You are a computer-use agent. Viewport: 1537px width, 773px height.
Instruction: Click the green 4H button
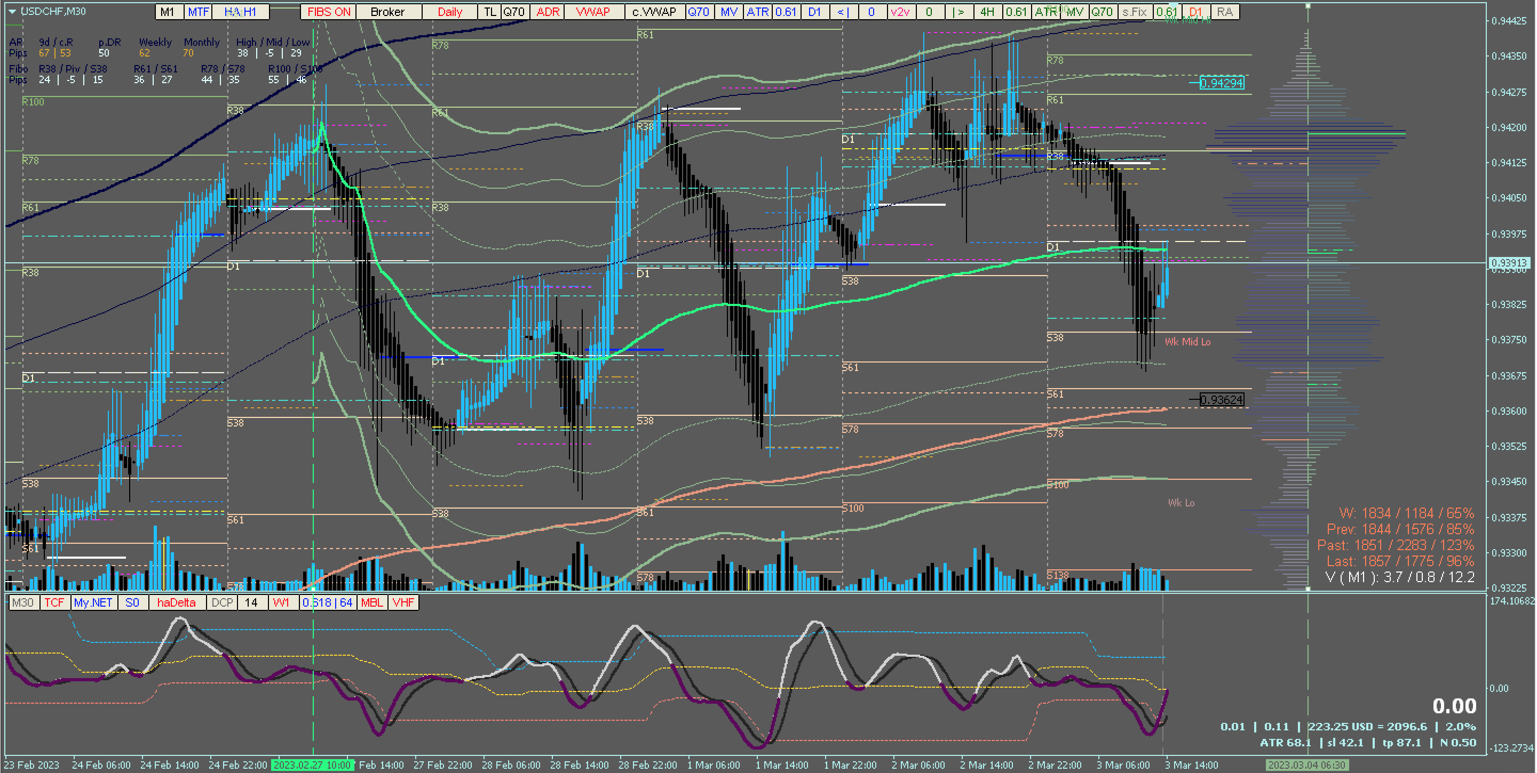click(987, 12)
